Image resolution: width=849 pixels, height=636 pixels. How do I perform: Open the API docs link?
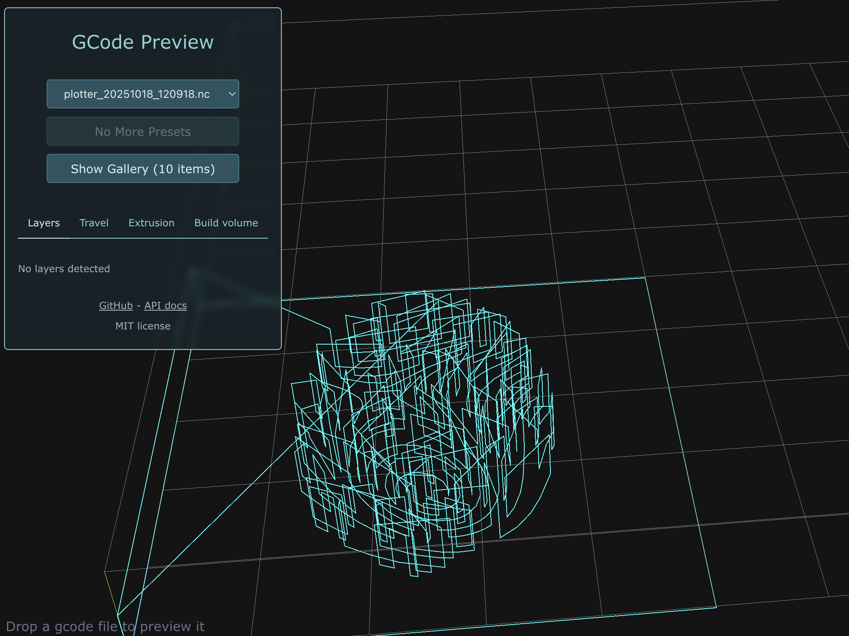pyautogui.click(x=165, y=305)
